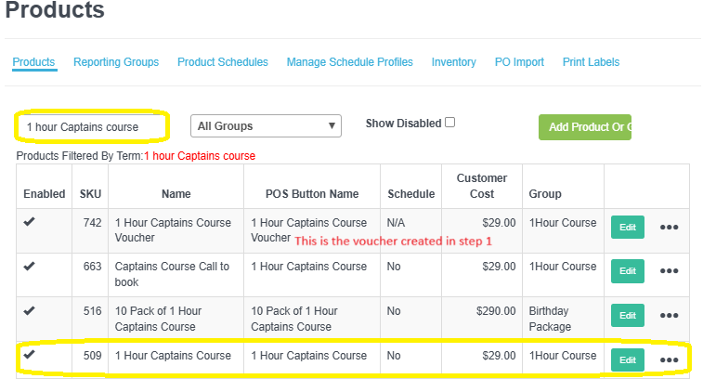Select SKU cell 663
Screen dimensions: 703x392
coord(92,267)
